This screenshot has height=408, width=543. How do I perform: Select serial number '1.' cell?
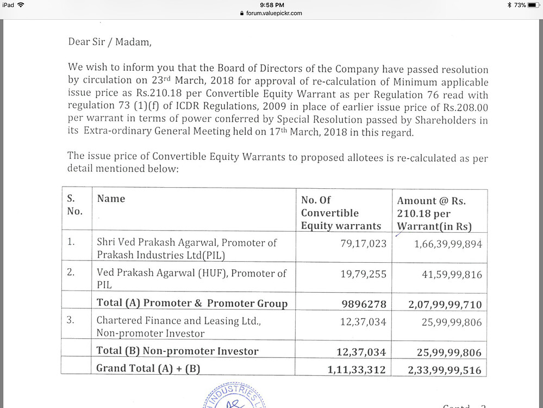click(x=71, y=242)
